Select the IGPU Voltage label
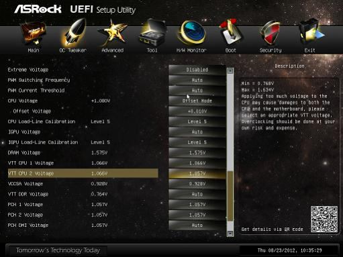This screenshot has width=343, height=257. click(24, 132)
